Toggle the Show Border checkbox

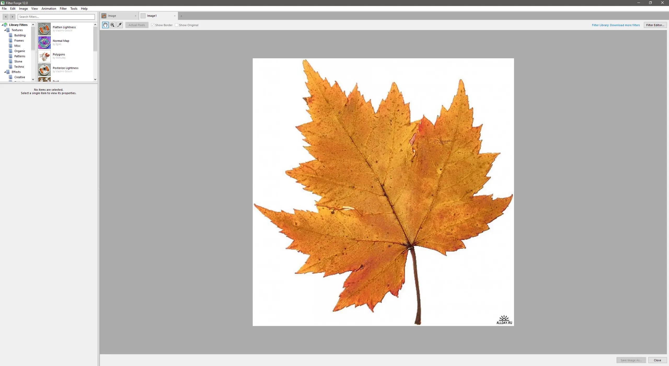coord(153,25)
